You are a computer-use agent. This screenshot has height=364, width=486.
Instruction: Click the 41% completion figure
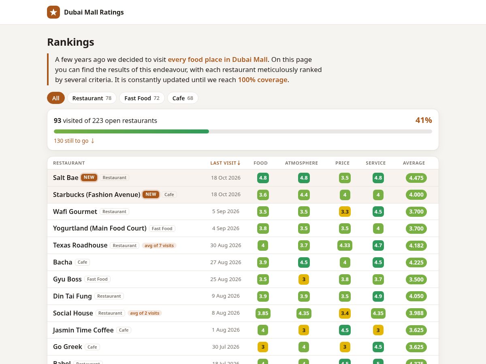coord(424,120)
